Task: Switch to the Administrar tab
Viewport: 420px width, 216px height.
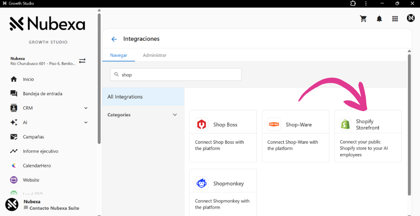Action: coord(154,55)
